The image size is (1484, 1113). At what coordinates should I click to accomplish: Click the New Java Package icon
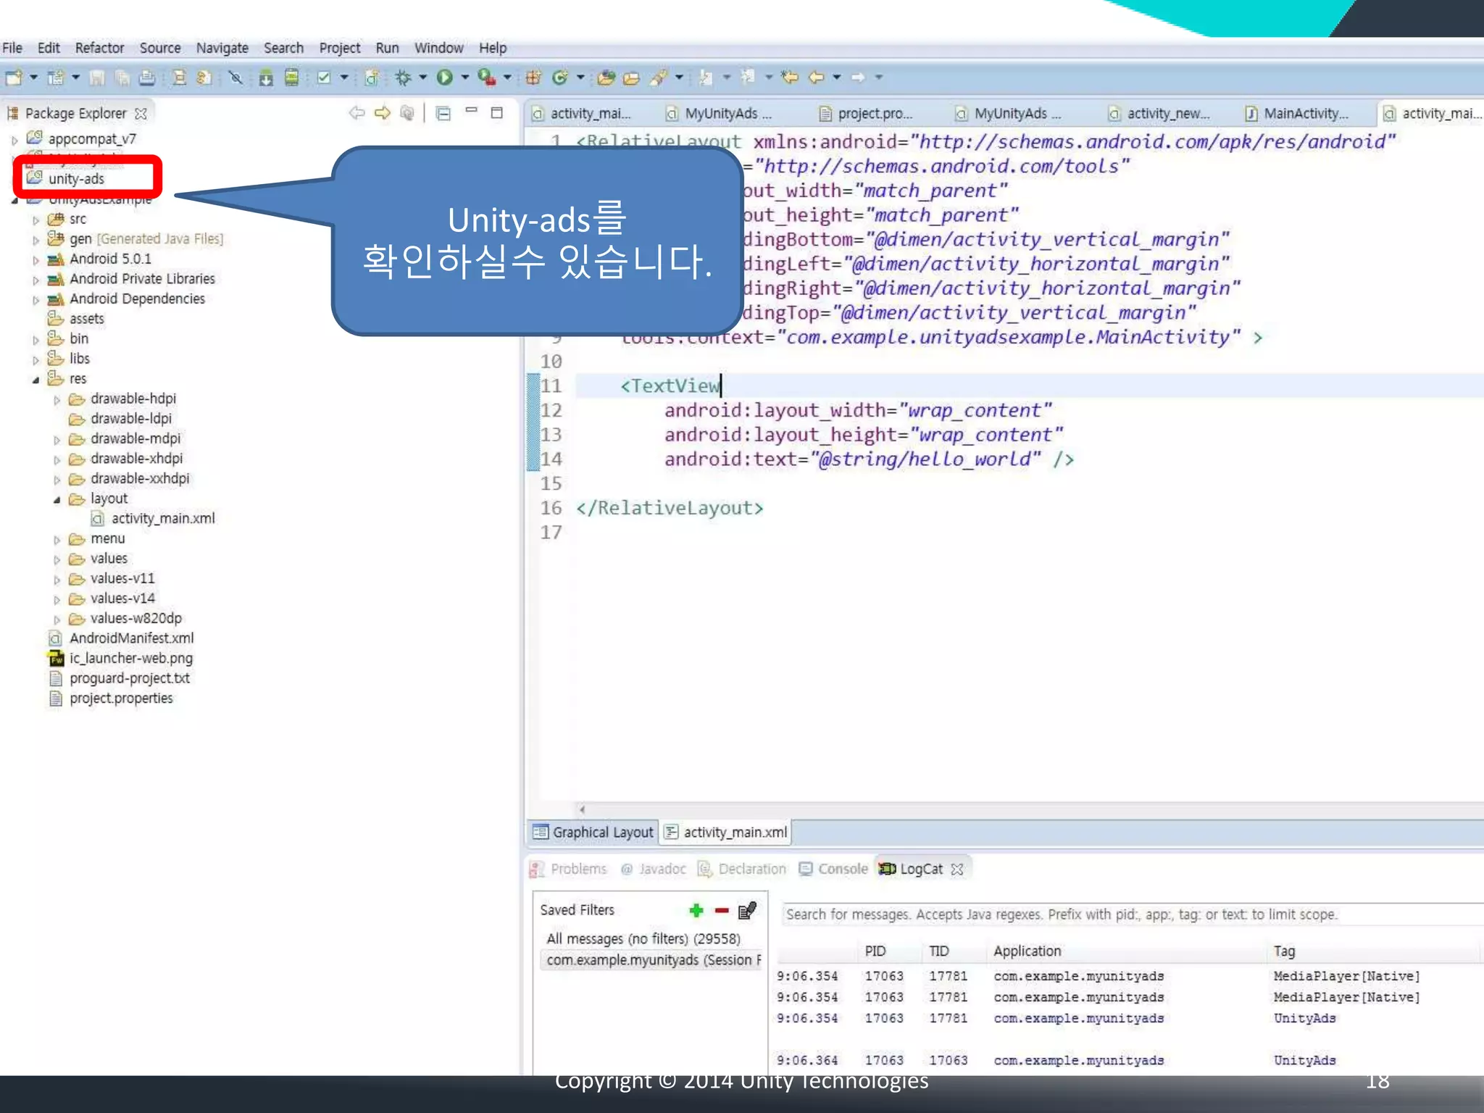coord(533,78)
